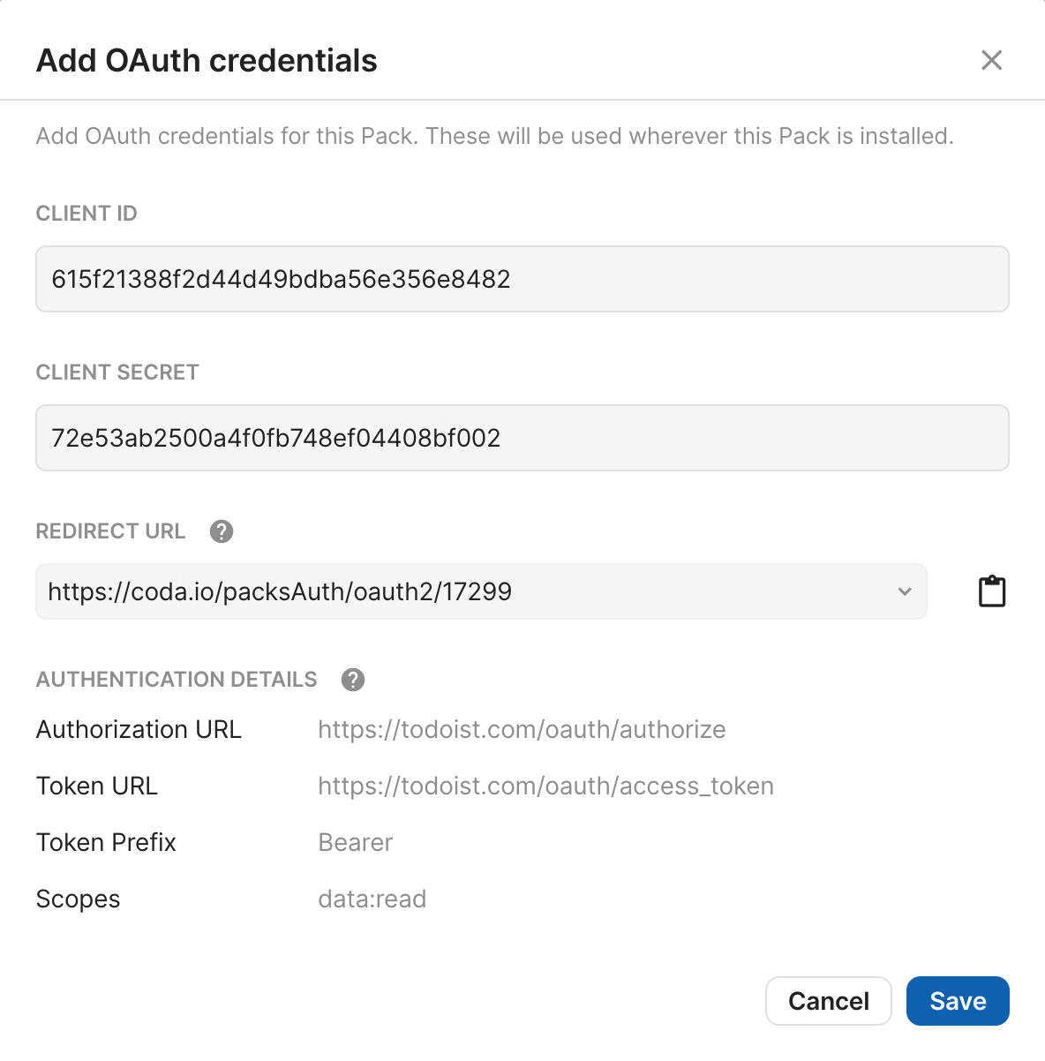The width and height of the screenshot is (1045, 1061).
Task: Cancel adding OAuth credentials
Action: click(x=828, y=1001)
